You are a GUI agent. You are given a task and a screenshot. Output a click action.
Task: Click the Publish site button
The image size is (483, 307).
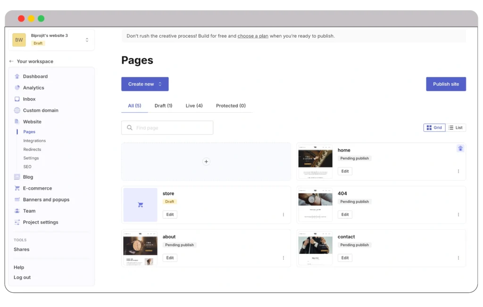[x=445, y=83]
